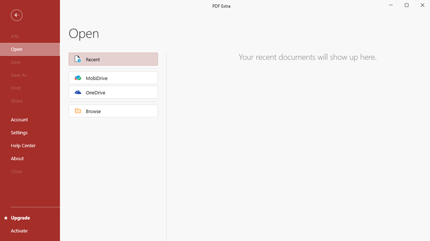Select Close in the sidebar
The width and height of the screenshot is (430, 241).
point(30,172)
